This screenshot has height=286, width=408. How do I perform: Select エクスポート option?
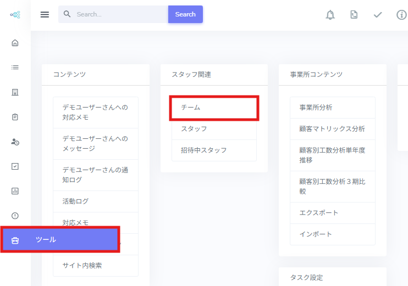[x=332, y=212]
